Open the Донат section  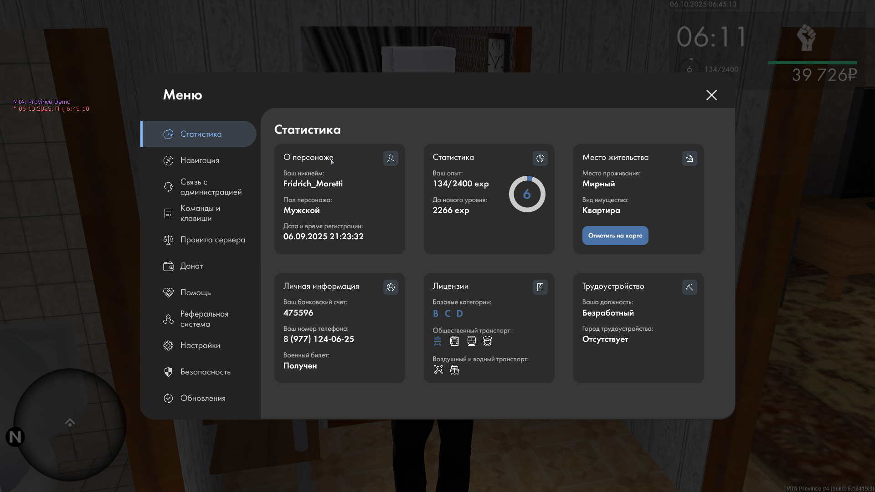coord(191,266)
